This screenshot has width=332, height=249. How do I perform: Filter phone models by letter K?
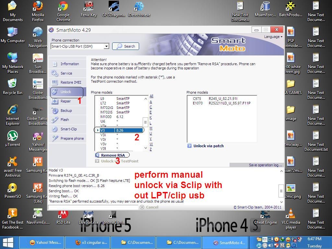point(151,117)
